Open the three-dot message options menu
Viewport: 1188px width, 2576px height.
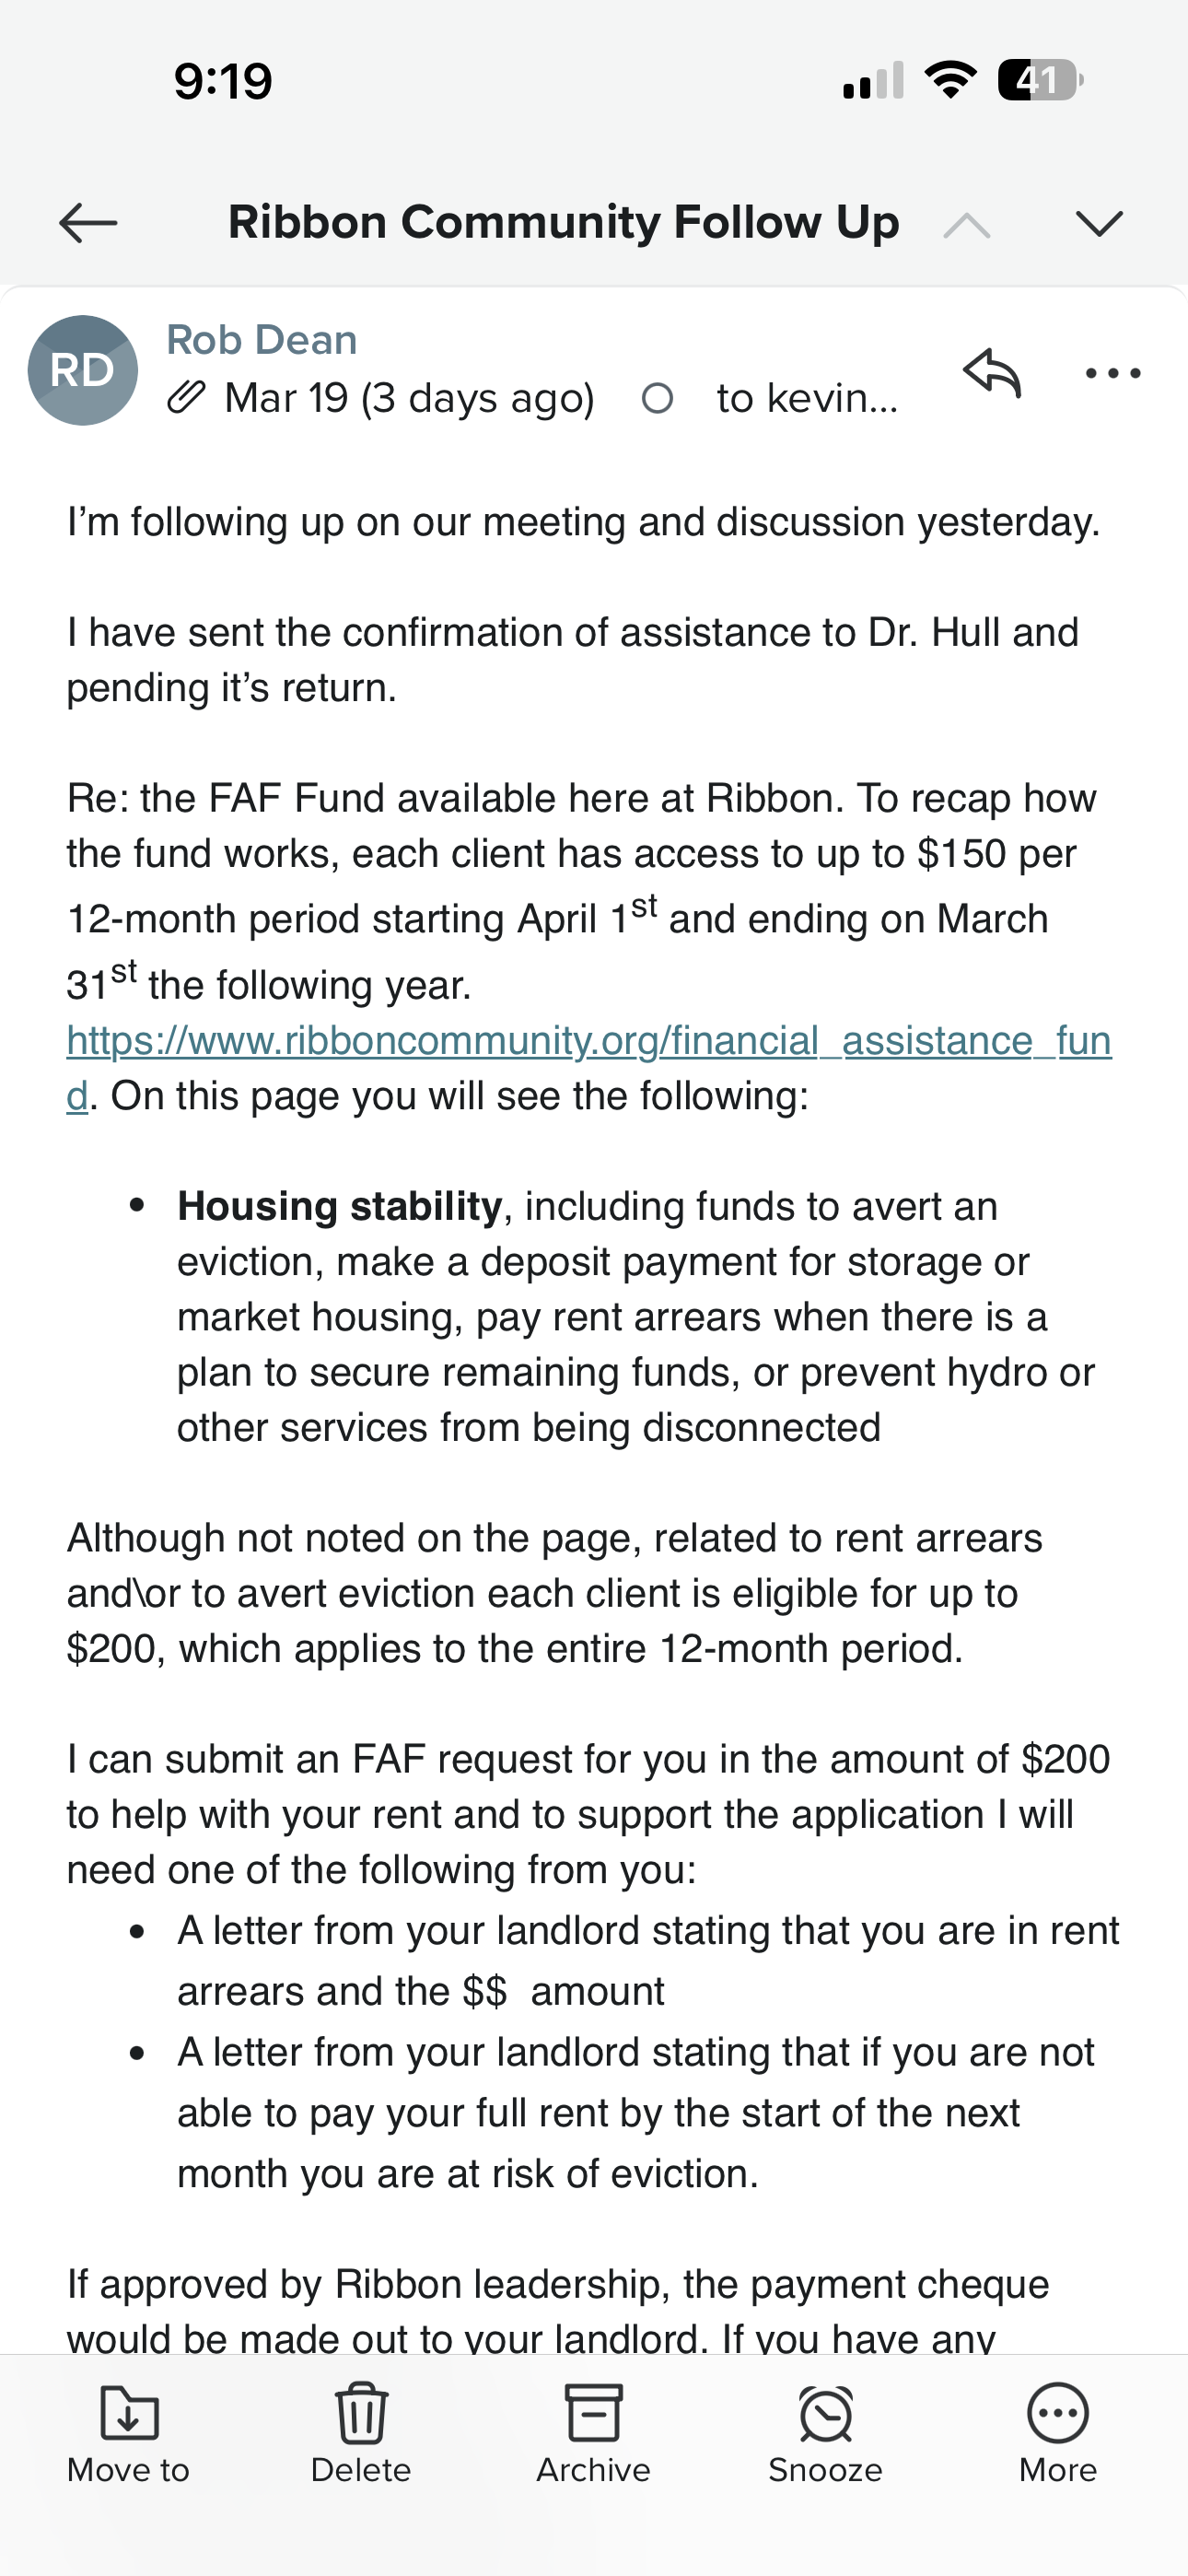tap(1113, 373)
